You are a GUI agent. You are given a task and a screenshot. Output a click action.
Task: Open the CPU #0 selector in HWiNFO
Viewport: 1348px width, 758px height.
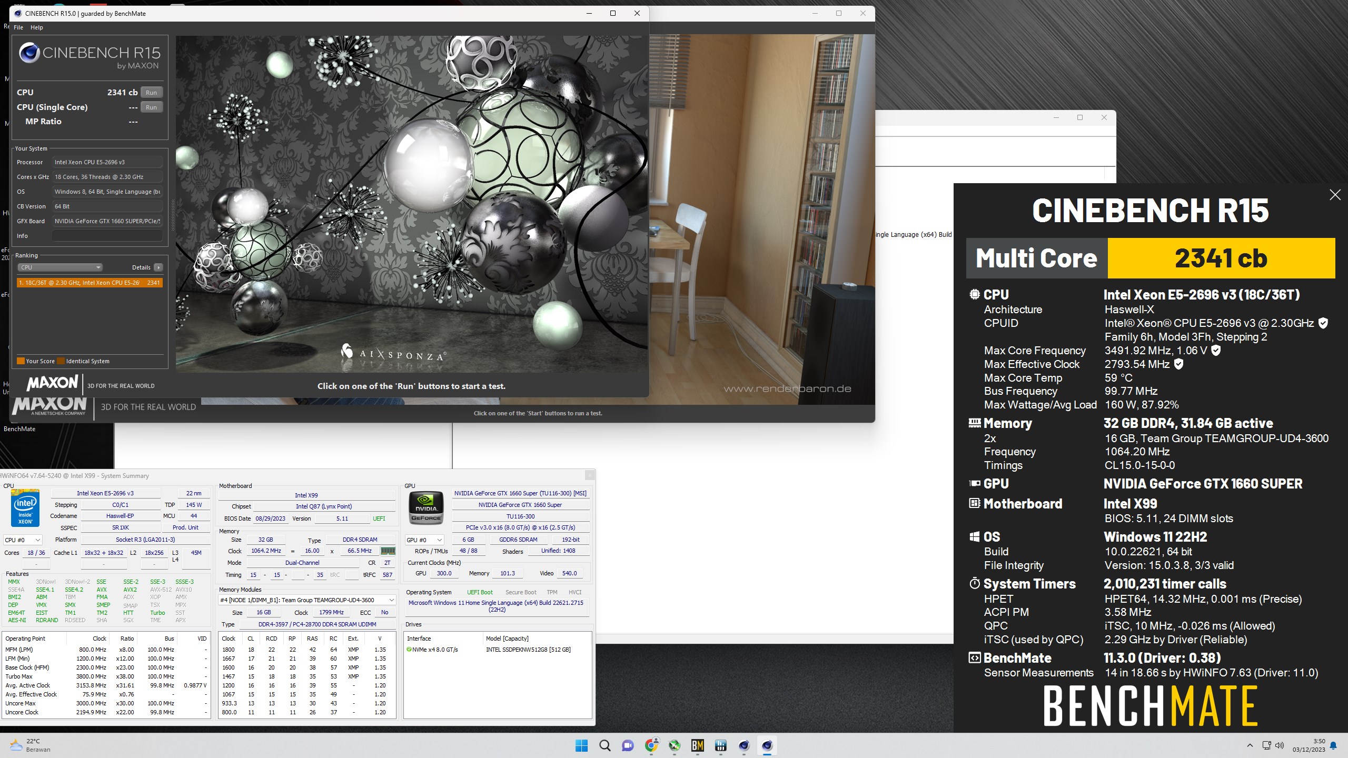coord(22,540)
